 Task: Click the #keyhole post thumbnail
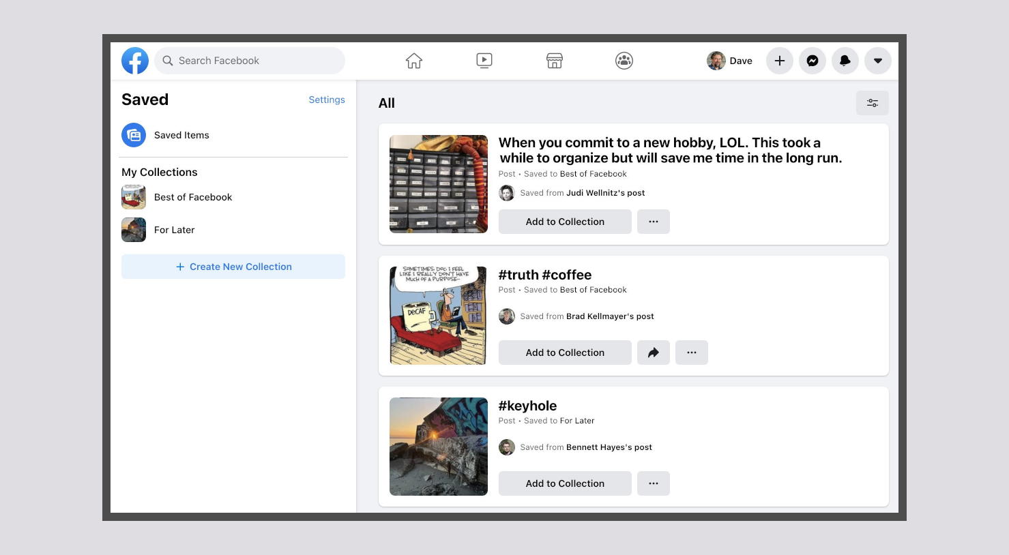point(438,447)
